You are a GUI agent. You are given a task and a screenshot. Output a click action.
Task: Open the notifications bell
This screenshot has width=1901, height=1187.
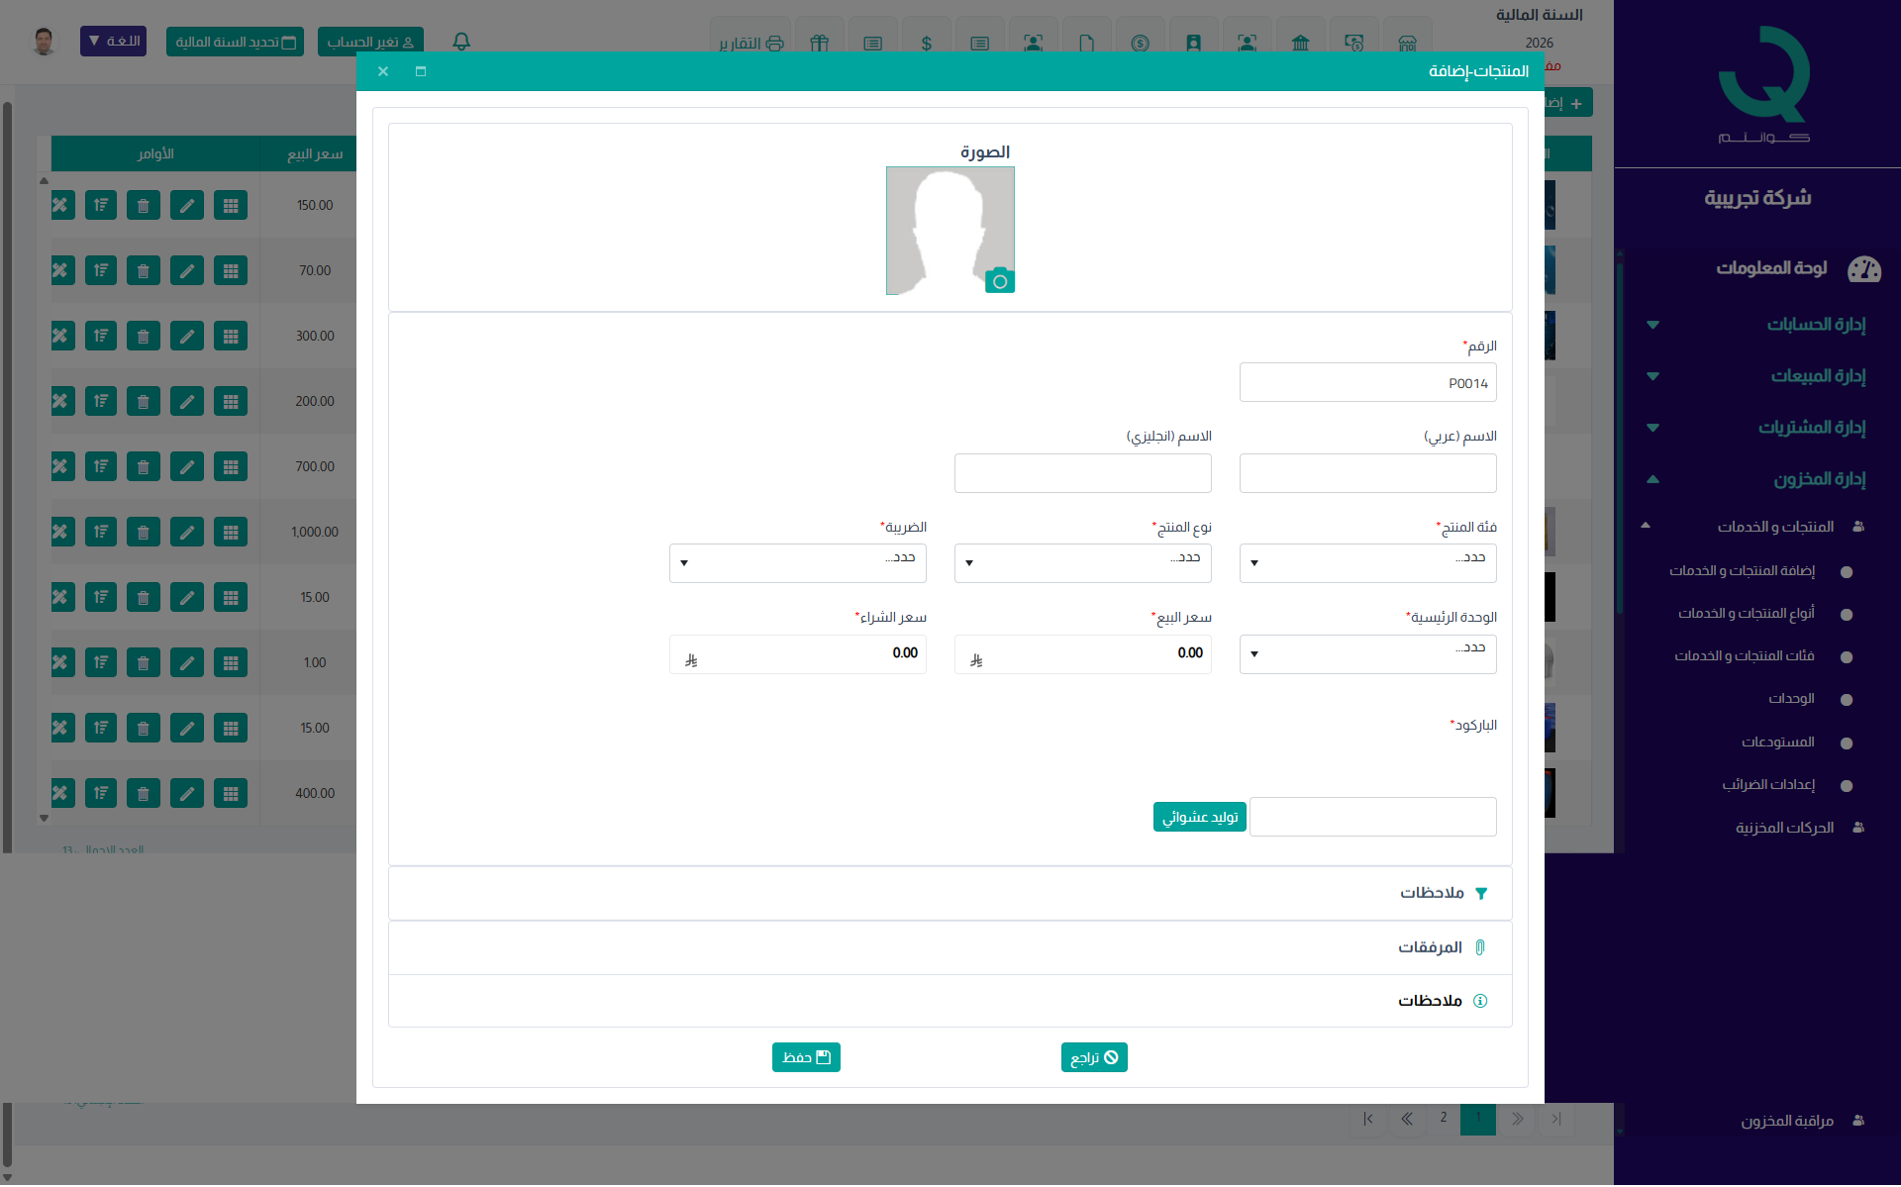[461, 42]
